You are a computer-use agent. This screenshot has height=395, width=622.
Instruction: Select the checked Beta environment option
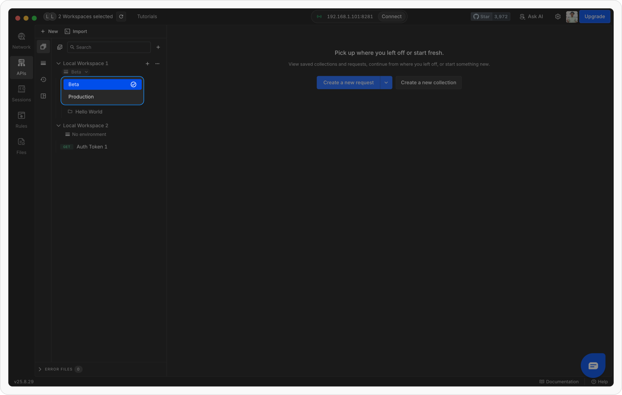pyautogui.click(x=102, y=84)
